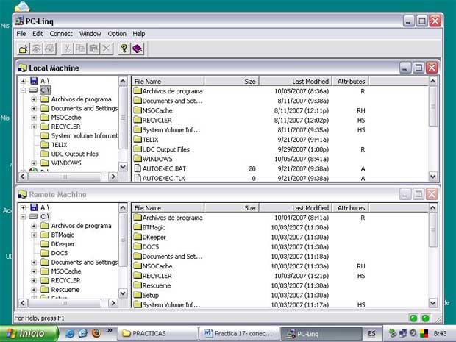
Task: Open the Help menu
Action: [x=139, y=34]
